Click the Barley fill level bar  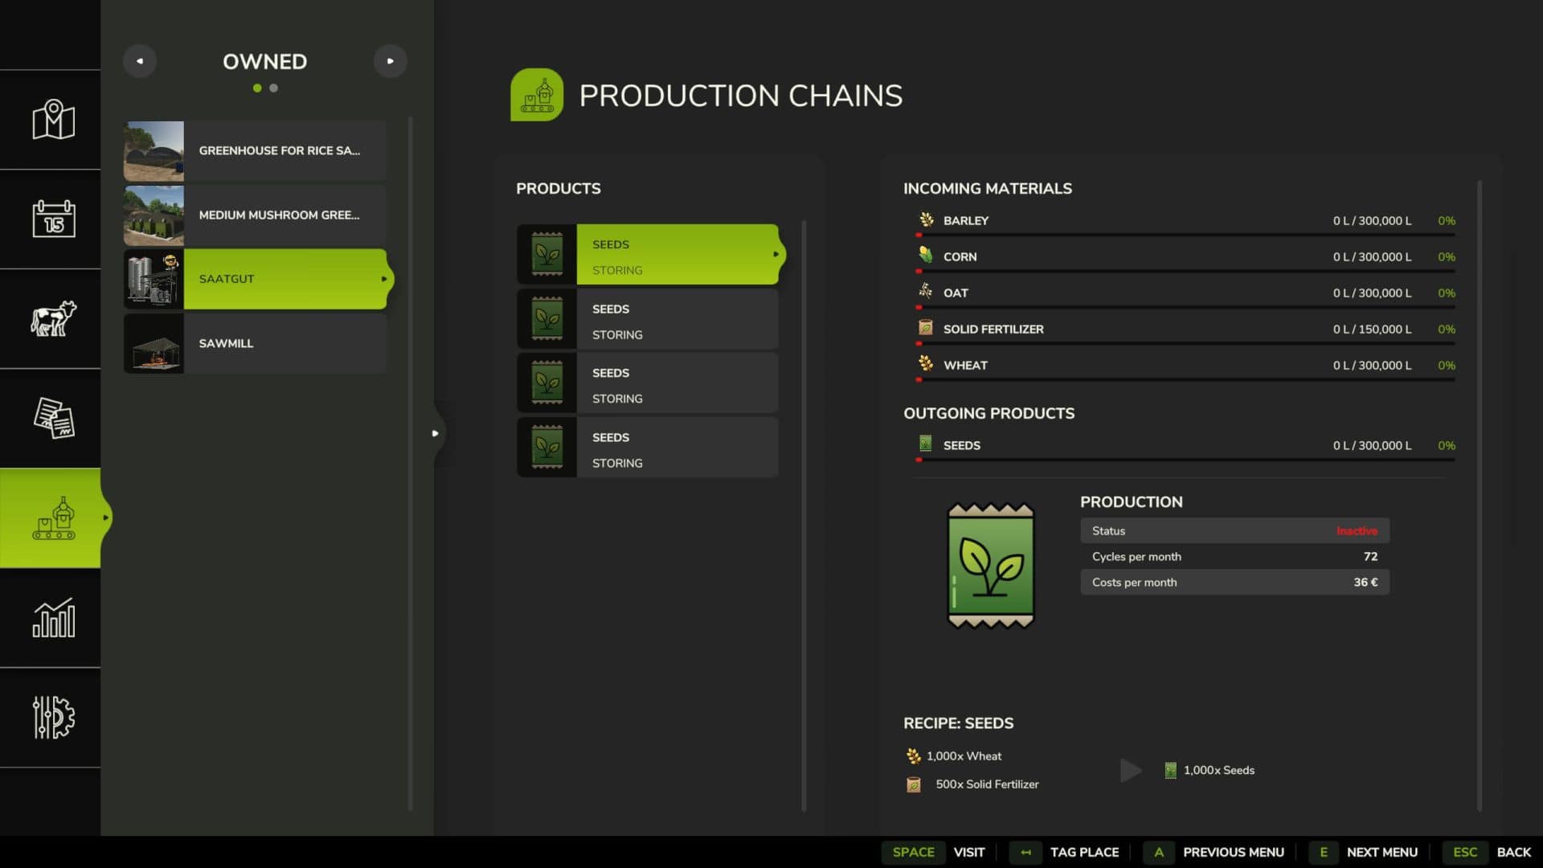[x=1185, y=235]
